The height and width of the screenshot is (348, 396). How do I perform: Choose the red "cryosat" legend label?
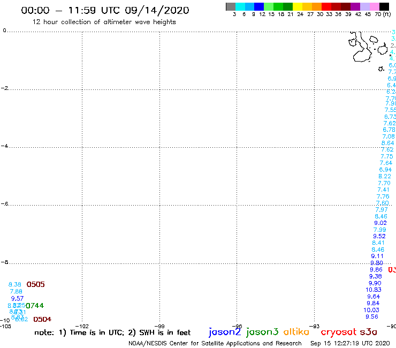coord(339,332)
